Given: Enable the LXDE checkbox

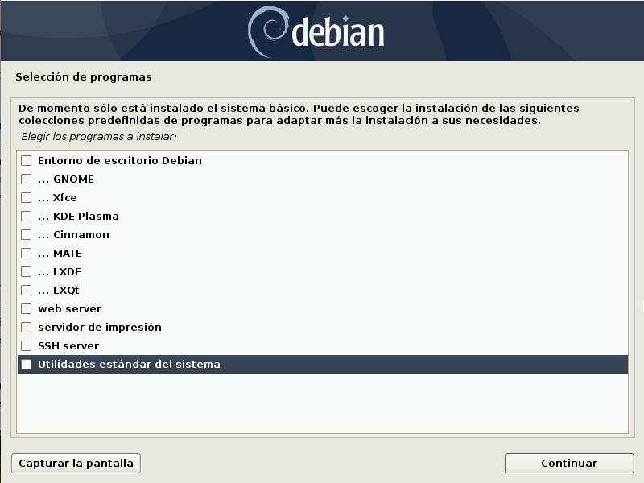Looking at the screenshot, I should pos(27,271).
